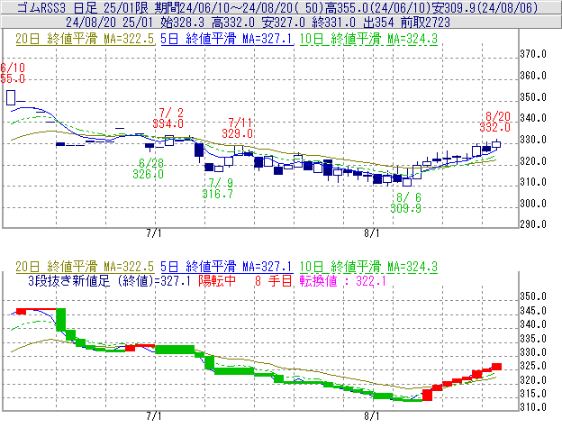The width and height of the screenshot is (562, 428).
Task: Click the upper chart '10日 終値平滑 MA=324.3' legend
Action: (x=368, y=39)
